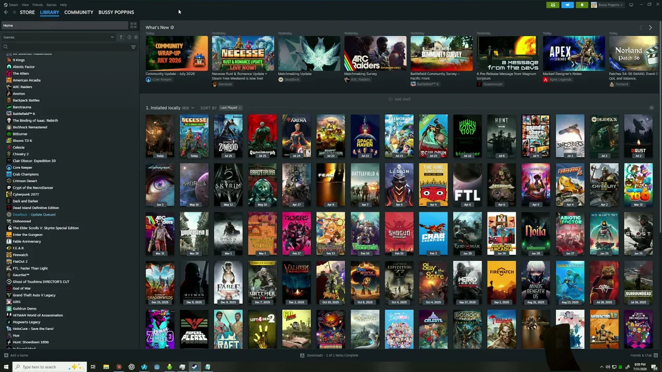Switch to the LIBRARY tab
The width and height of the screenshot is (662, 372).
click(50, 12)
